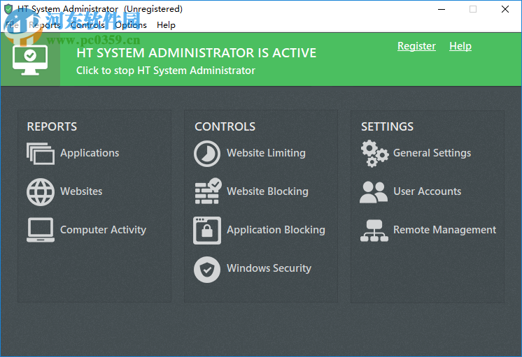Image resolution: width=522 pixels, height=357 pixels.
Task: Click the 'HT SYSTEM ADMINISTRATOR IS ACTIVE' heading
Action: click(197, 53)
